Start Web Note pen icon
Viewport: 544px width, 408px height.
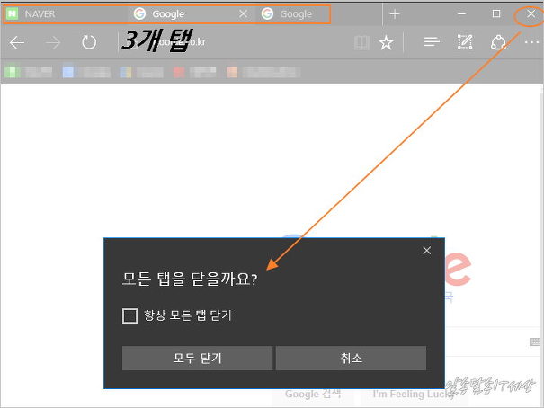coord(465,42)
